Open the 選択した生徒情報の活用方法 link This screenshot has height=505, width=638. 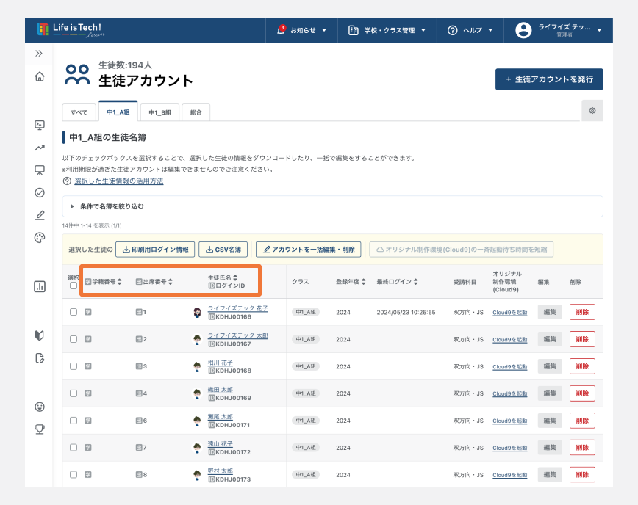pos(118,181)
